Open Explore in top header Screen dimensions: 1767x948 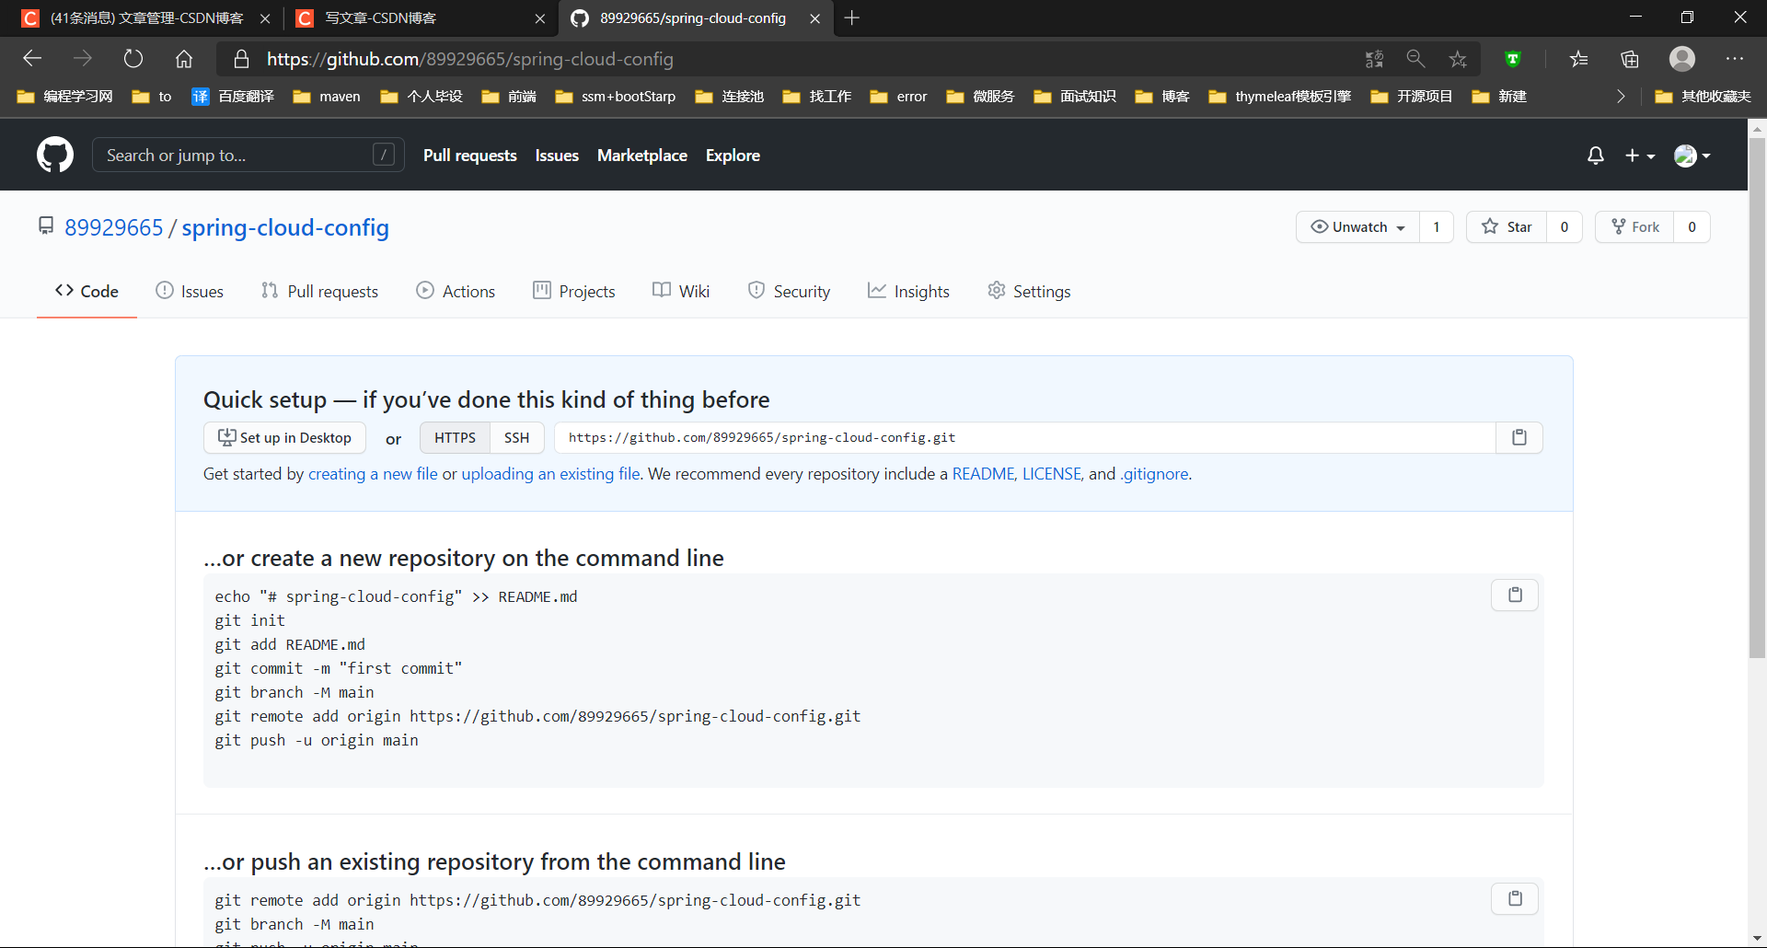pos(733,156)
